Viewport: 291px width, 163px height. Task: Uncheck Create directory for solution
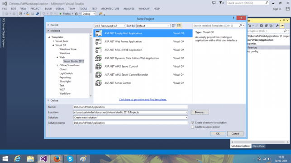[192, 123]
